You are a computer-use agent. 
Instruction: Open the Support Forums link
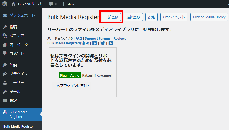[x=98, y=38]
